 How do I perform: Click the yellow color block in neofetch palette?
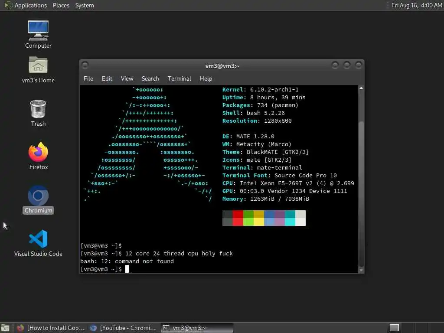click(x=259, y=222)
